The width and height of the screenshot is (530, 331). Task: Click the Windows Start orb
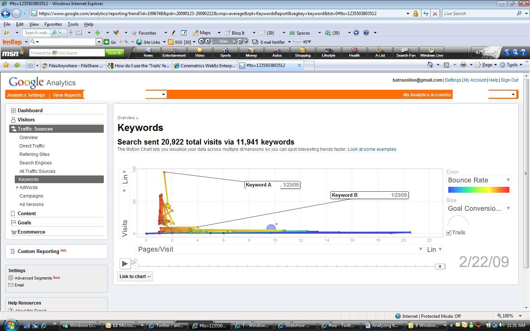click(10, 325)
